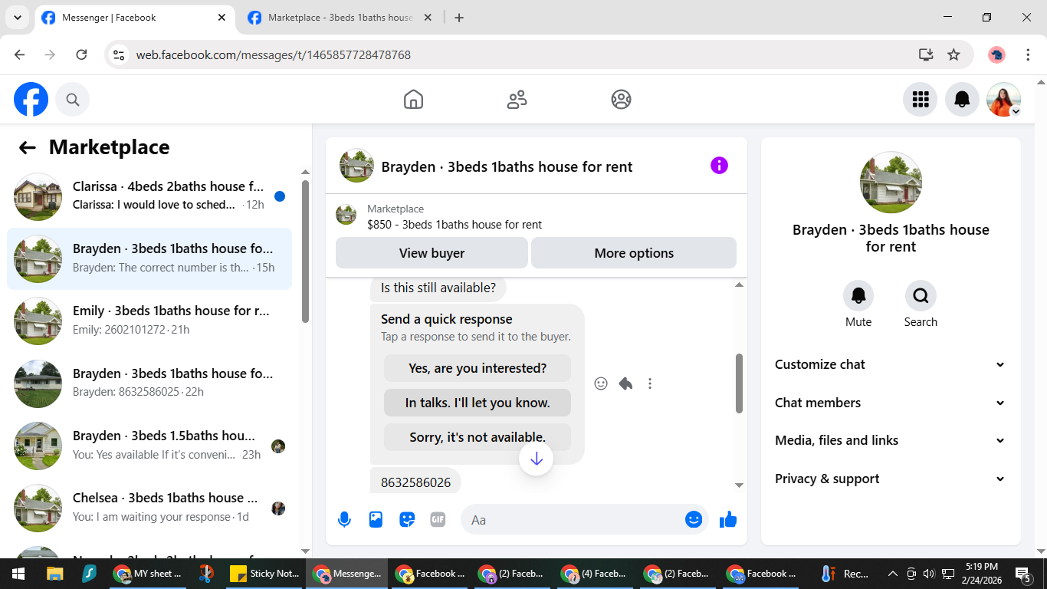Image resolution: width=1047 pixels, height=589 pixels.
Task: Click the chat messages scrollbar thumb
Action: pos(739,383)
